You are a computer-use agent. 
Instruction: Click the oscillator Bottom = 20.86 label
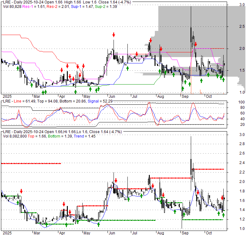73,101
